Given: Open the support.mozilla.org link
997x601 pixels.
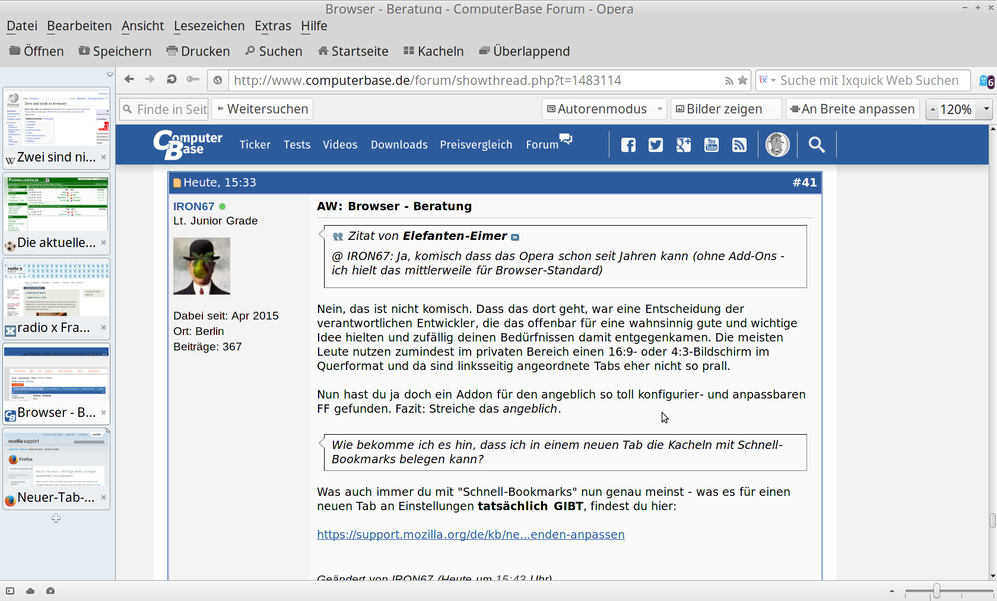Looking at the screenshot, I should click(471, 534).
